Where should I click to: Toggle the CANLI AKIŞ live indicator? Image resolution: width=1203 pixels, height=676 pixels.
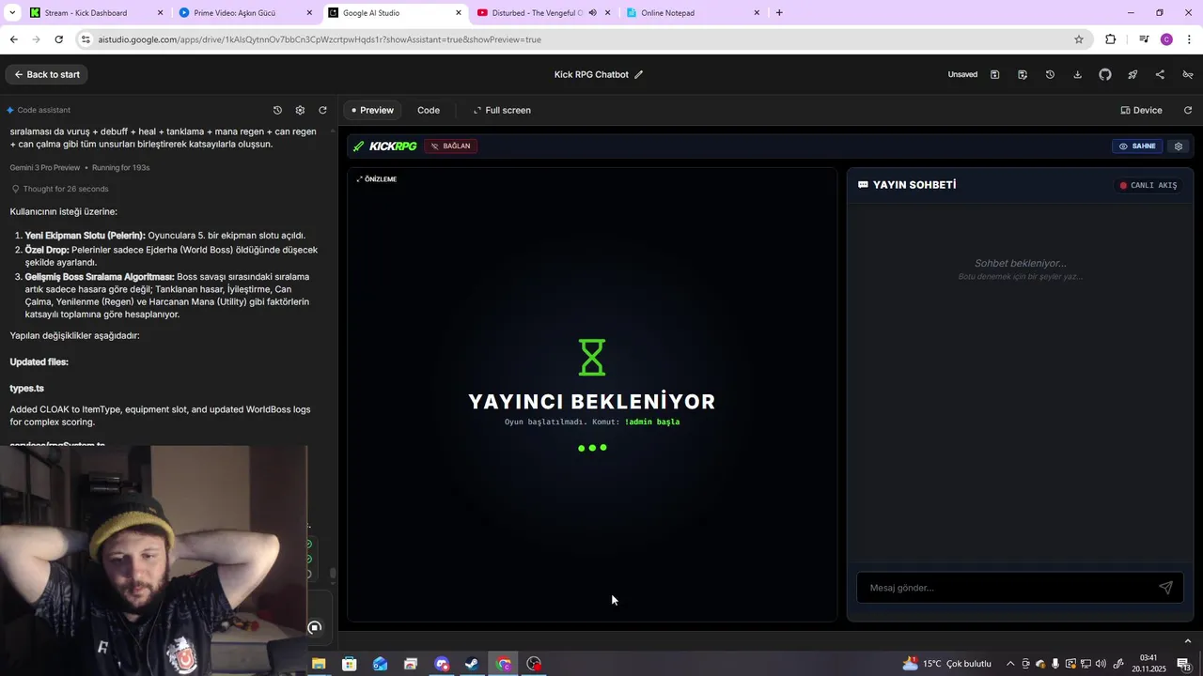[1148, 185]
